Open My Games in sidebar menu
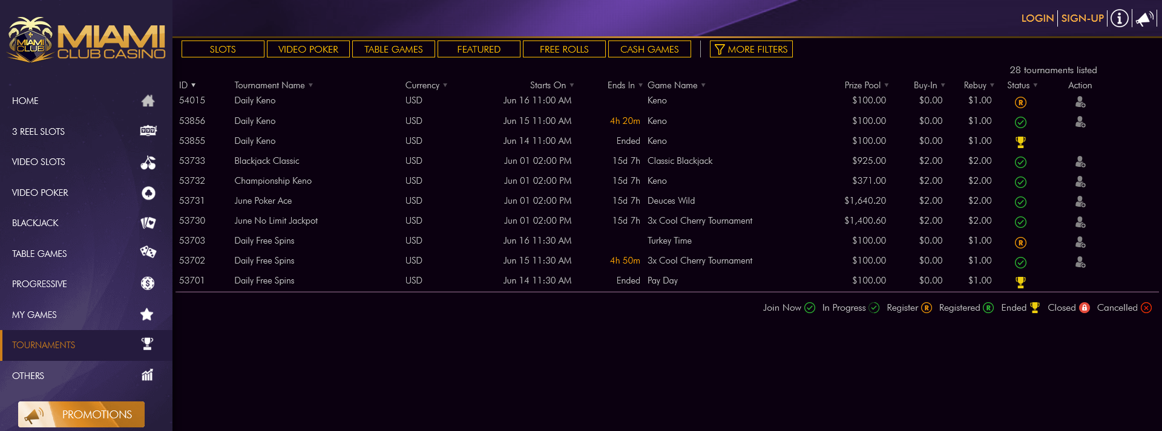Viewport: 1162px width, 431px height. click(86, 315)
